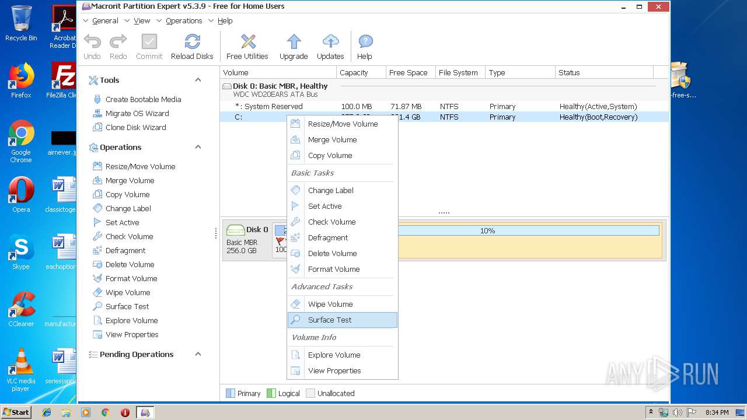Screen dimensions: 747x420
Task: Reload Disks from the toolbar
Action: [x=192, y=47]
